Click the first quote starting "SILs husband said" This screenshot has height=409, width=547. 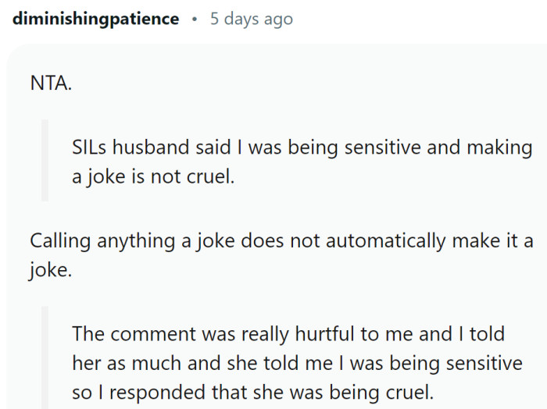coord(302,148)
